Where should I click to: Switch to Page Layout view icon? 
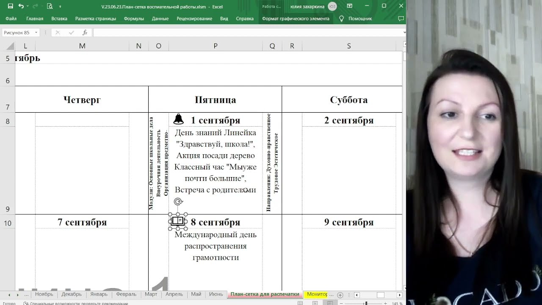point(315,303)
